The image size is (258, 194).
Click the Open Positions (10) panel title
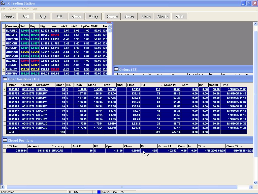(23, 79)
